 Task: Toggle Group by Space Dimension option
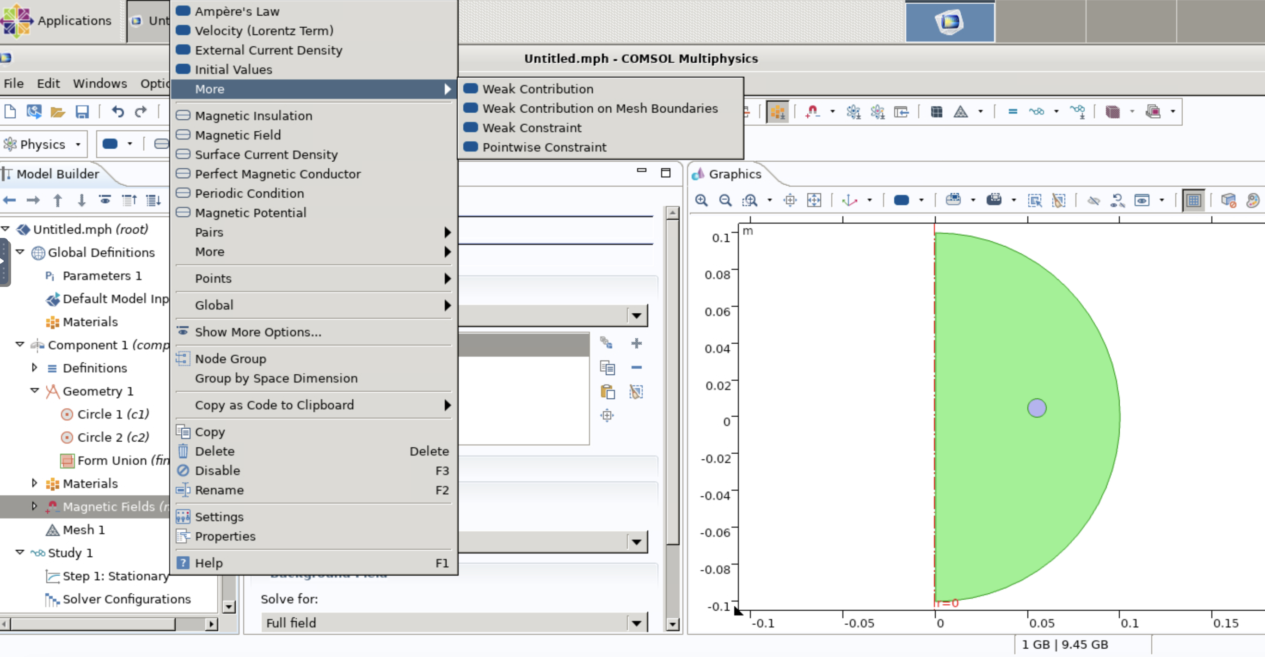click(276, 378)
